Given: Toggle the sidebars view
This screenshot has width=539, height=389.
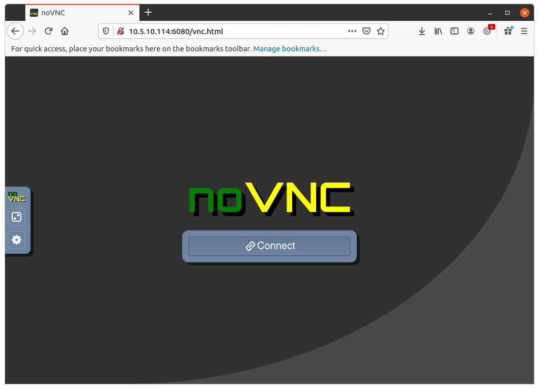Looking at the screenshot, I should 455,31.
